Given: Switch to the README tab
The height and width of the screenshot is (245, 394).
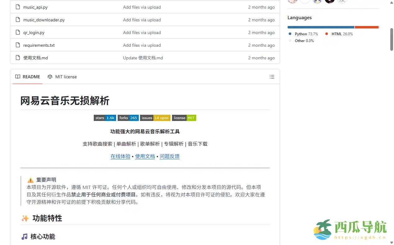Looking at the screenshot, I should click(x=31, y=77).
